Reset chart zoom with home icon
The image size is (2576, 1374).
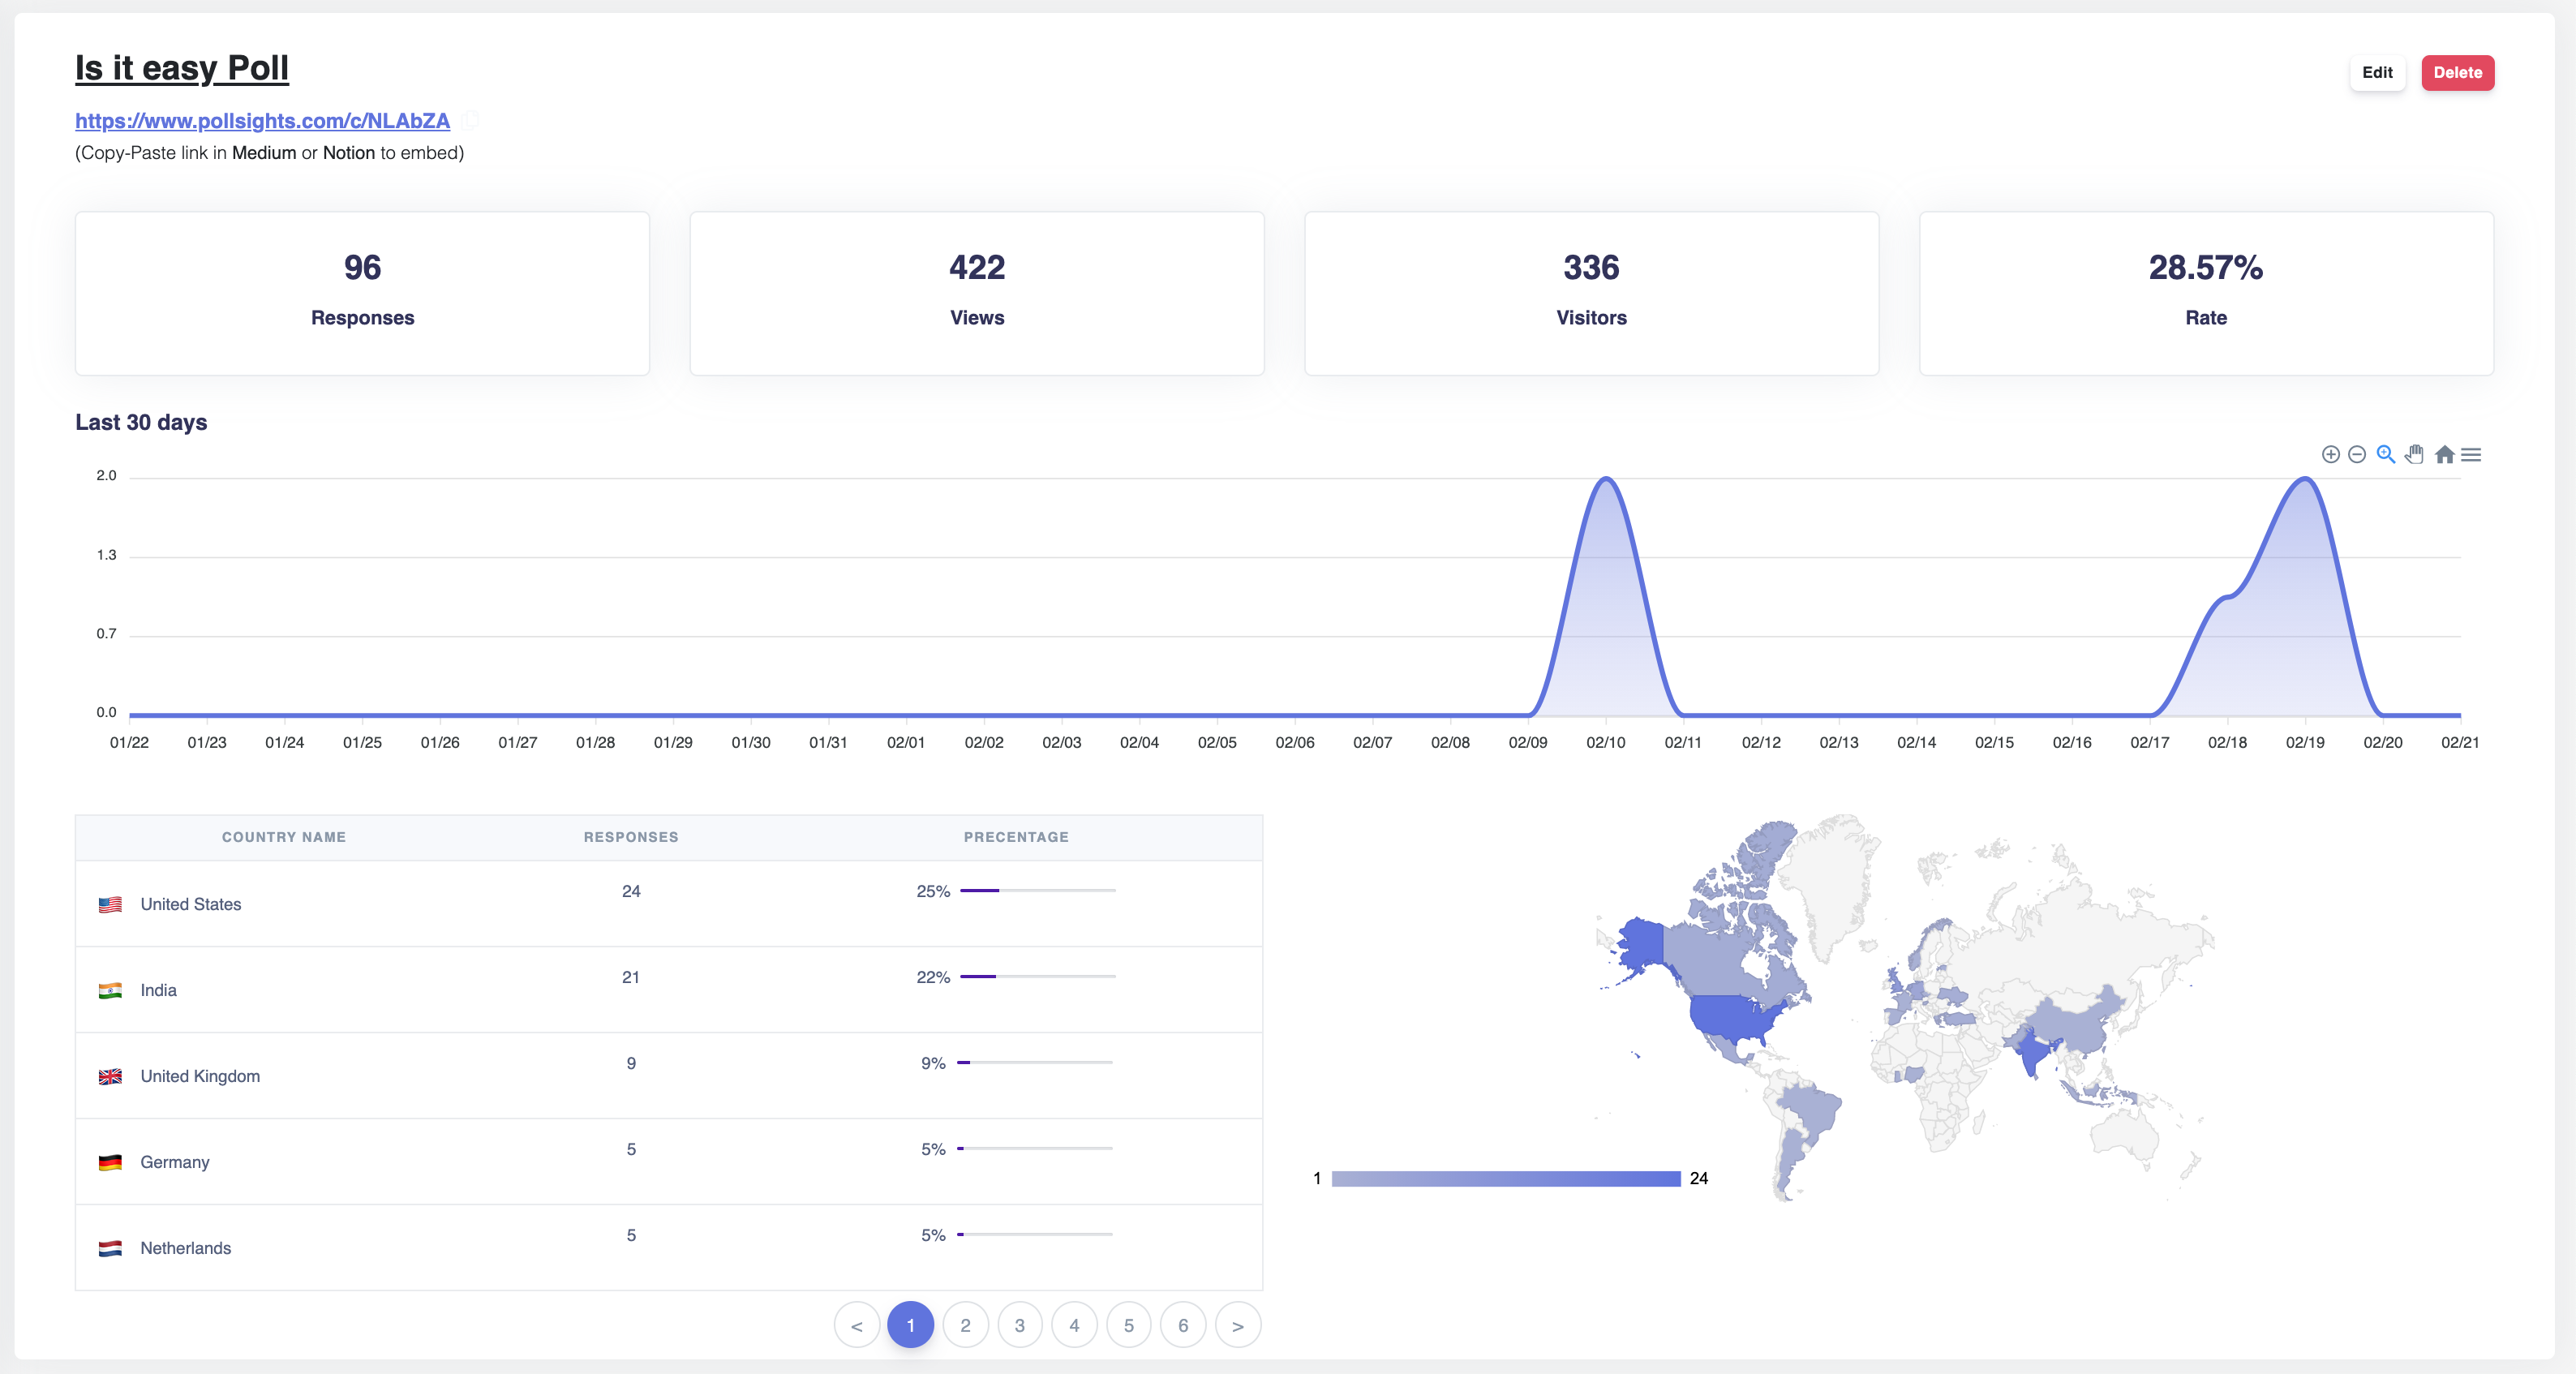[x=2444, y=455]
